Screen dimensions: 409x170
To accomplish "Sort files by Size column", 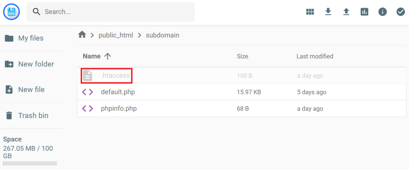I will pos(242,56).
